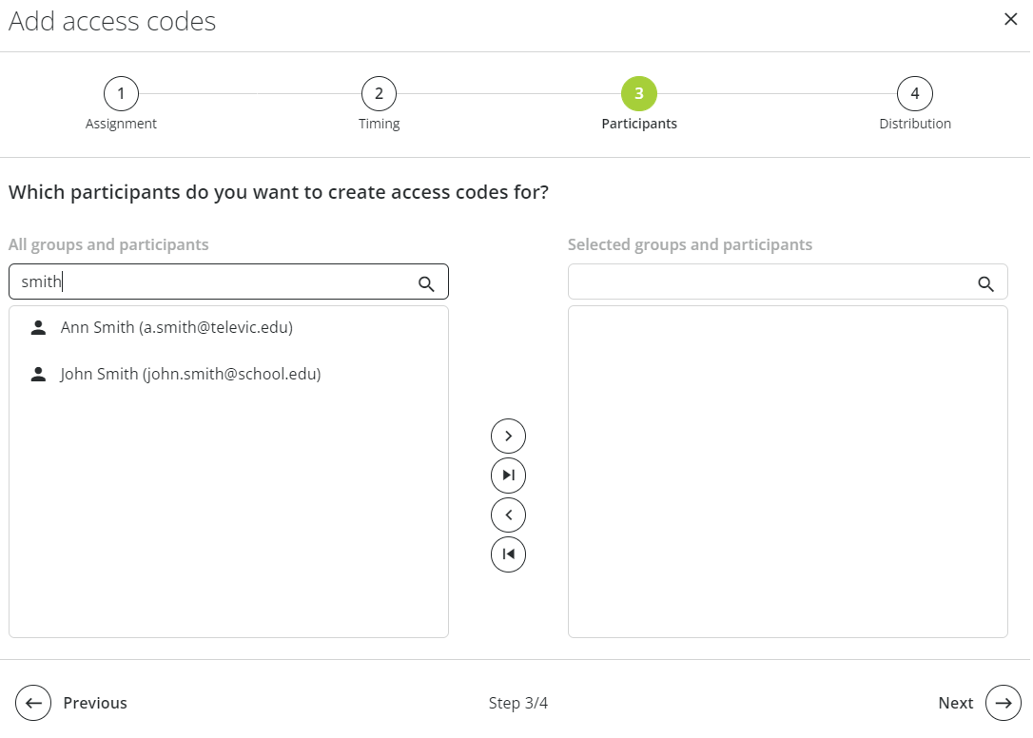Screen dimensions: 1033x738
Task: Click the person icon beside Ann Smith
Action: (x=38, y=327)
